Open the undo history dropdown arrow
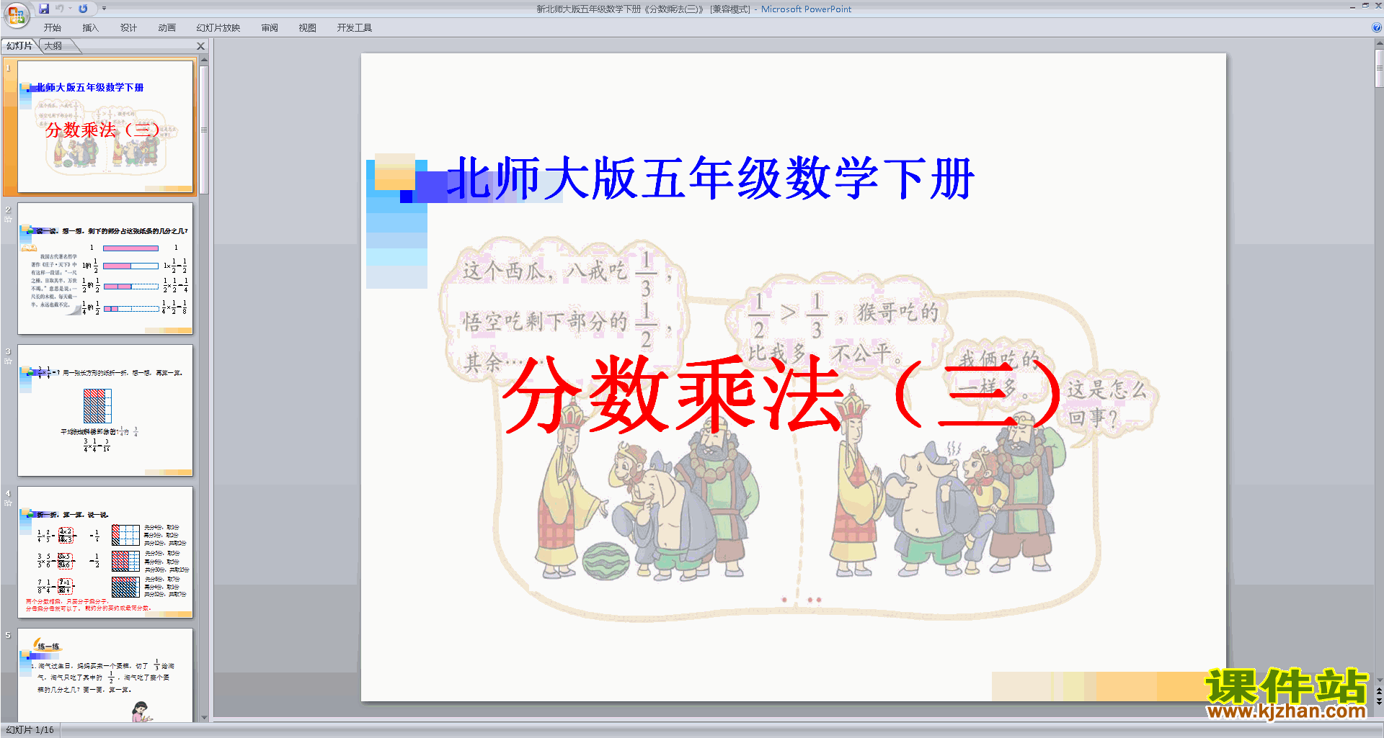 pos(70,9)
